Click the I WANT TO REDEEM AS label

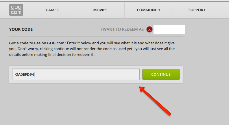[x=122, y=29]
